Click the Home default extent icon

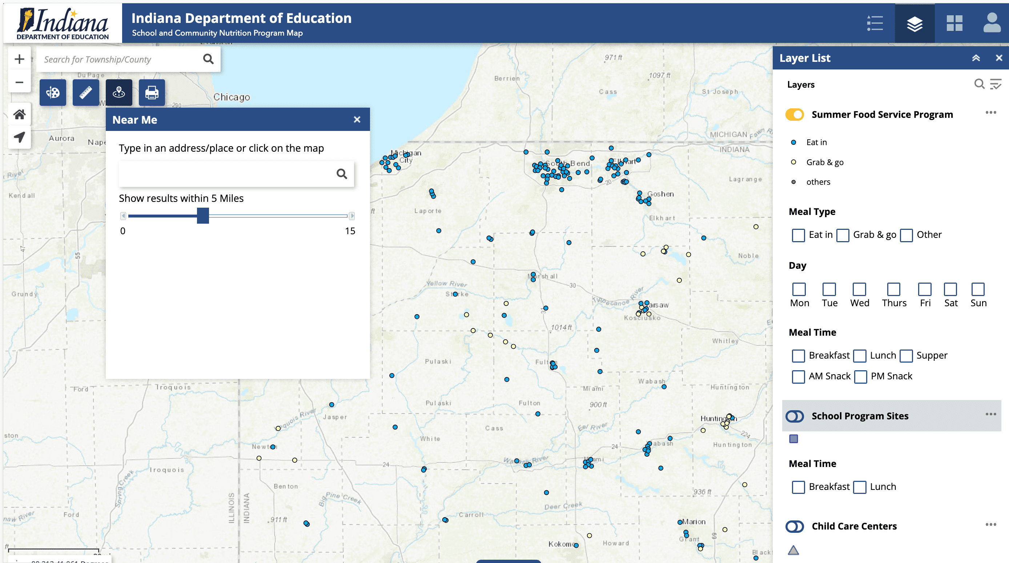(19, 115)
